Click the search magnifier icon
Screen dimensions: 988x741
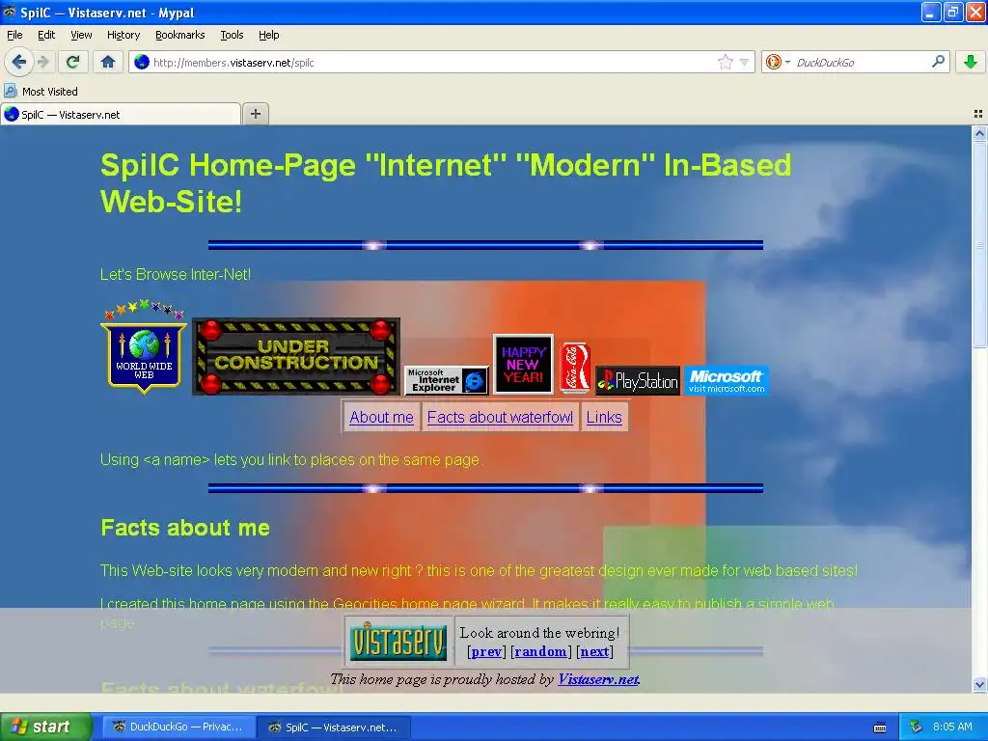pos(938,62)
